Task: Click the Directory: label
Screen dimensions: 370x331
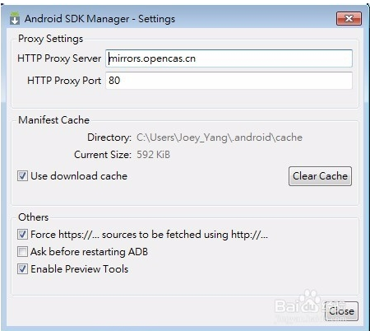Action: pos(109,138)
